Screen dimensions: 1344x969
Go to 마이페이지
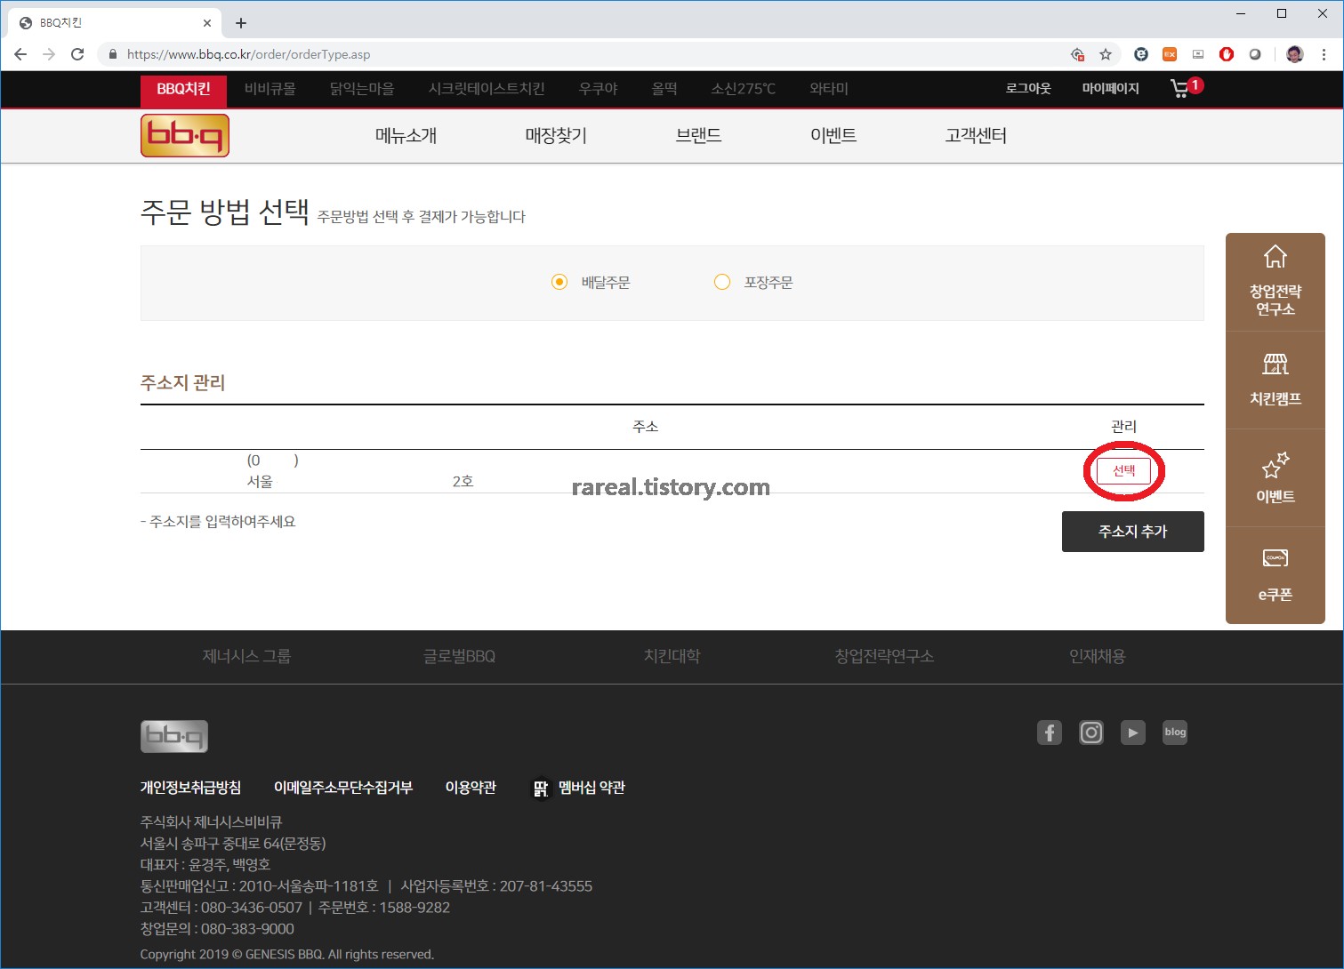[1111, 89]
